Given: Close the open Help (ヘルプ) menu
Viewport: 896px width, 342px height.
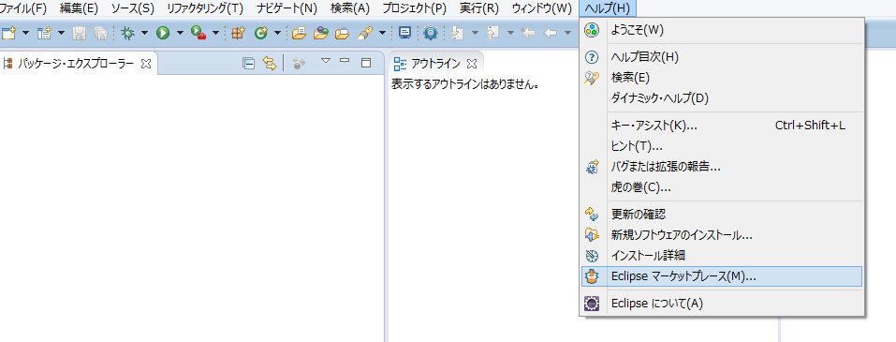Looking at the screenshot, I should 607,8.
